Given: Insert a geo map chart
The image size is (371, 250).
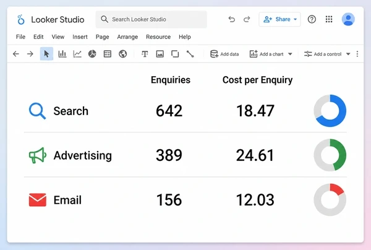Looking at the screenshot, I should pos(122,54).
